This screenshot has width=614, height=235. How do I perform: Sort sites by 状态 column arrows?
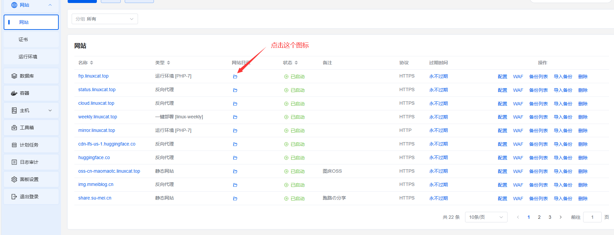(x=296, y=63)
